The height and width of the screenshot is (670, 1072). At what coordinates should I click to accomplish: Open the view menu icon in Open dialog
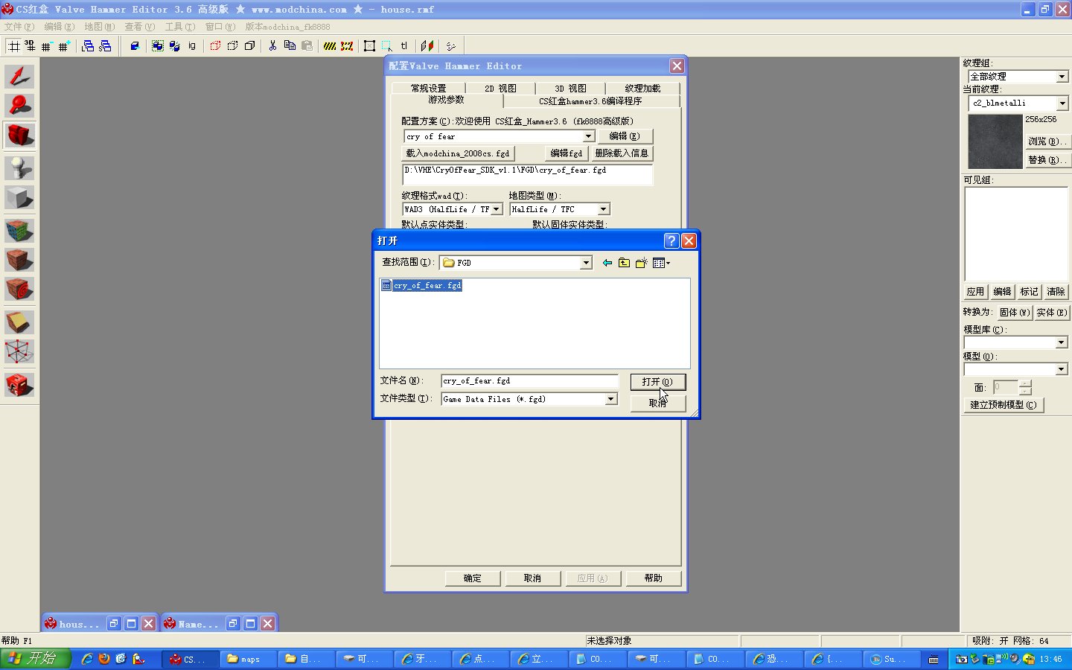tap(661, 263)
